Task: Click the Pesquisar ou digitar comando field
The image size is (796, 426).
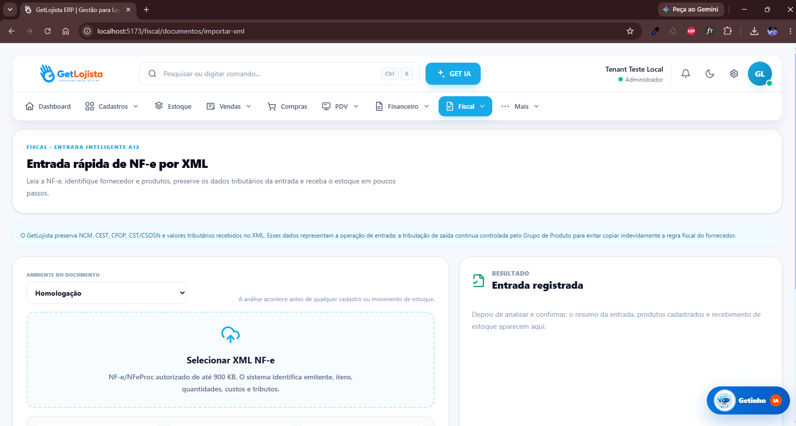Action: point(279,74)
